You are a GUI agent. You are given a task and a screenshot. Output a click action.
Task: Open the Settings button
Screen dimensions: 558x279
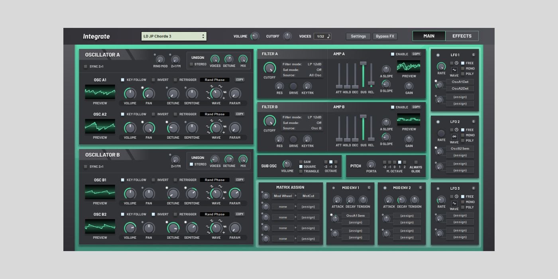[x=358, y=36]
